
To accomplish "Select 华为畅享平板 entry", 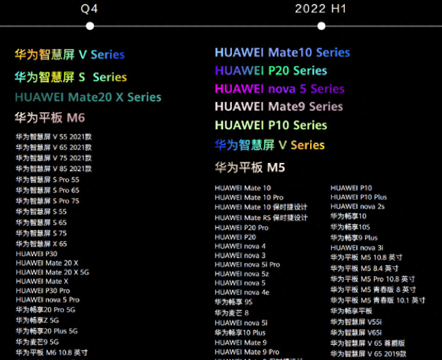I will pos(352,311).
